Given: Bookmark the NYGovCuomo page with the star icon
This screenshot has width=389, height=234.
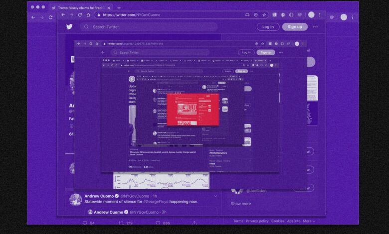Looking at the screenshot, I should click(x=264, y=15).
